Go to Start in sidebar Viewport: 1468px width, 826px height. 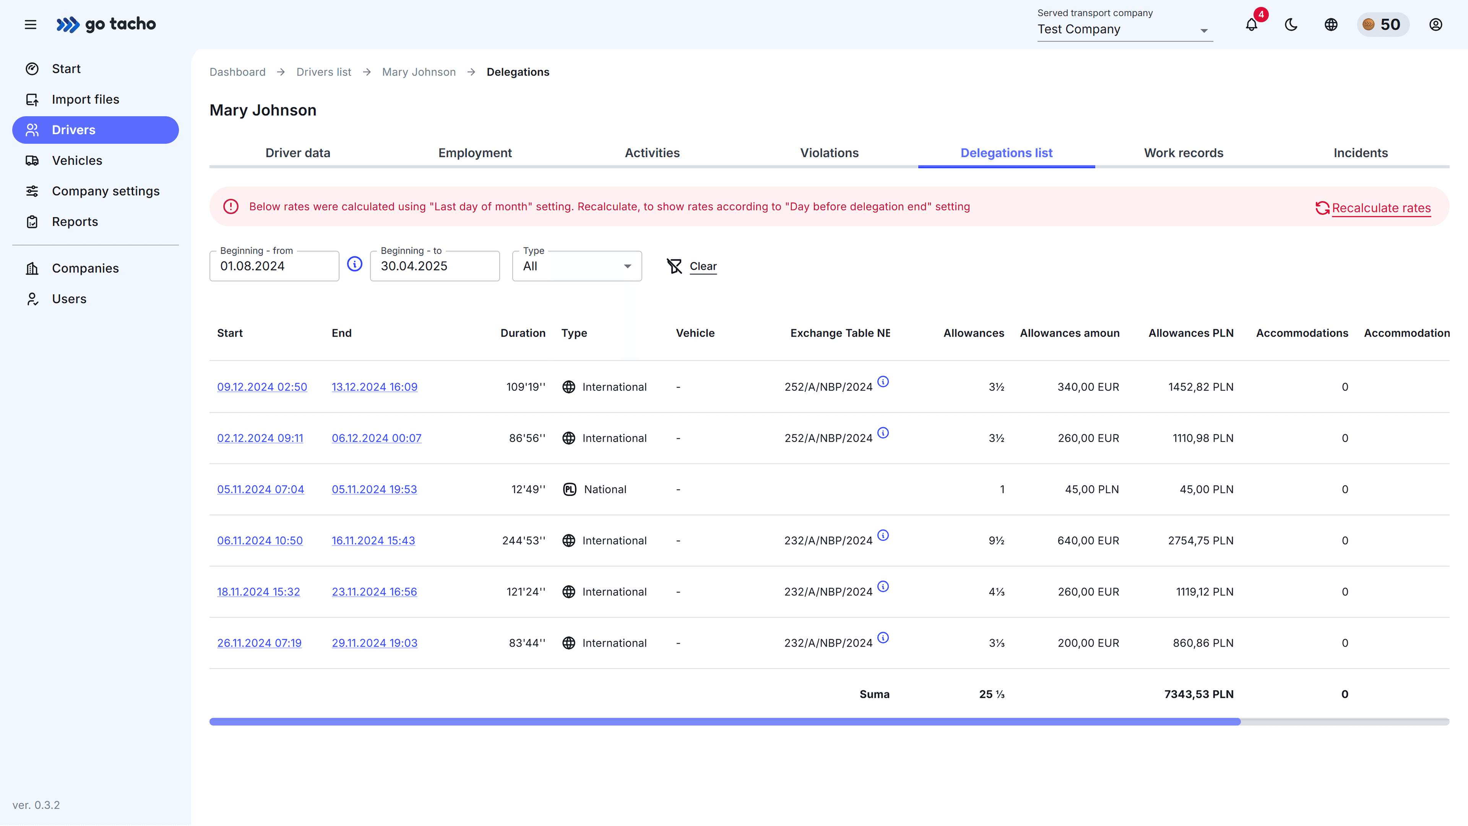[96, 69]
